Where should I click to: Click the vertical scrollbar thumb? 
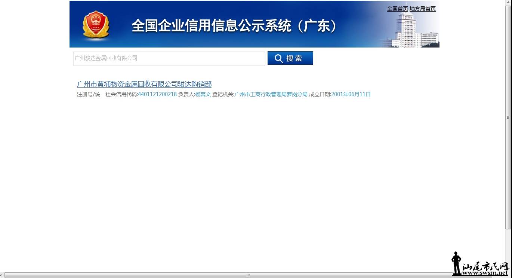point(508,117)
